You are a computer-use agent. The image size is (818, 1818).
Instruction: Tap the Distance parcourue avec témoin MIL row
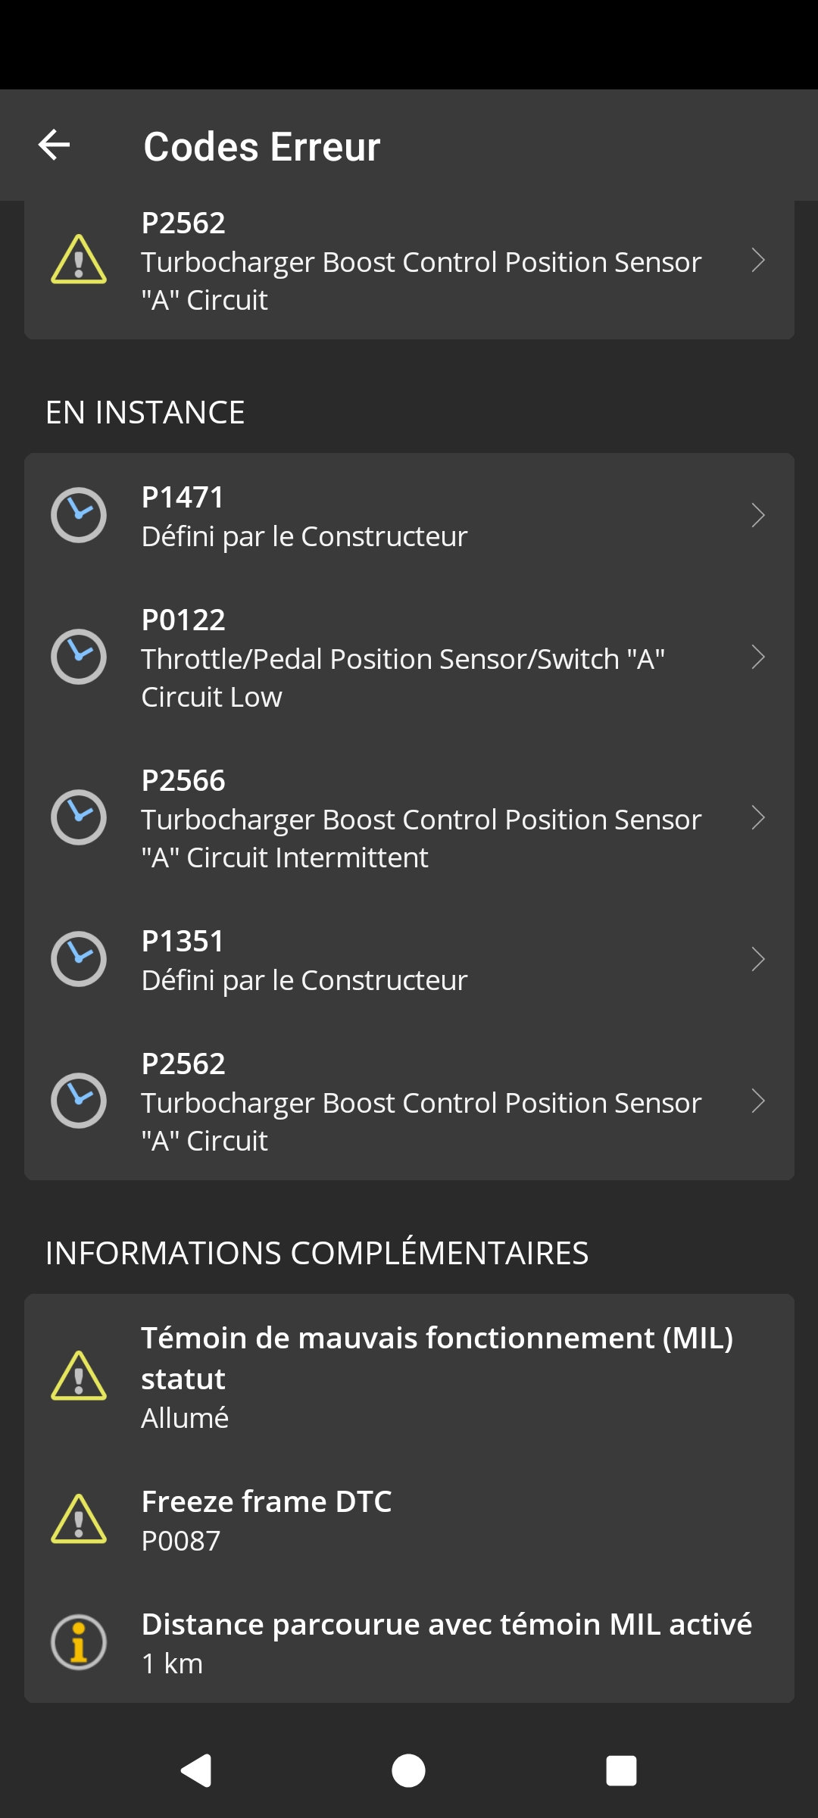point(447,1642)
